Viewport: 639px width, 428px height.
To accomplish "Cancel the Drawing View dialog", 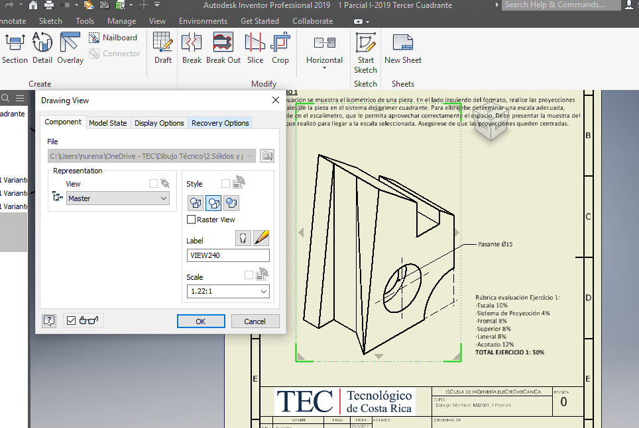I will [x=255, y=321].
